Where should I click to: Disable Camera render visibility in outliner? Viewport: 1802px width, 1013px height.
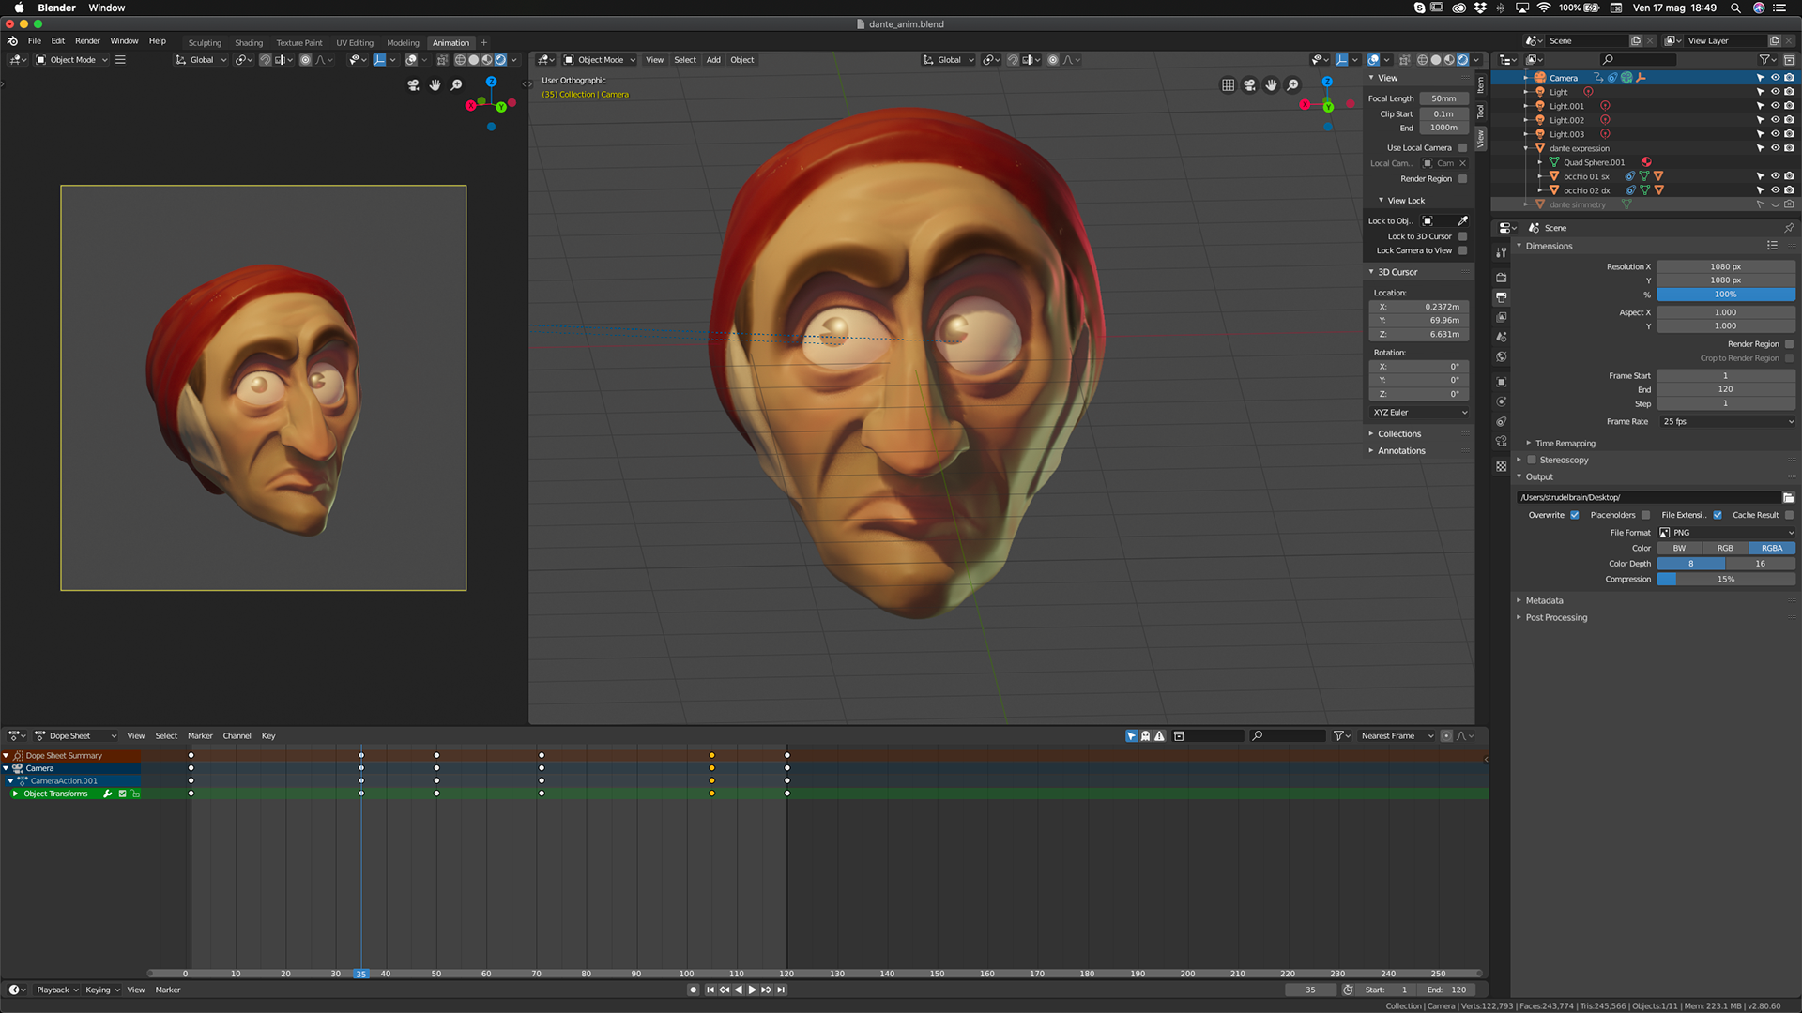[x=1789, y=78]
